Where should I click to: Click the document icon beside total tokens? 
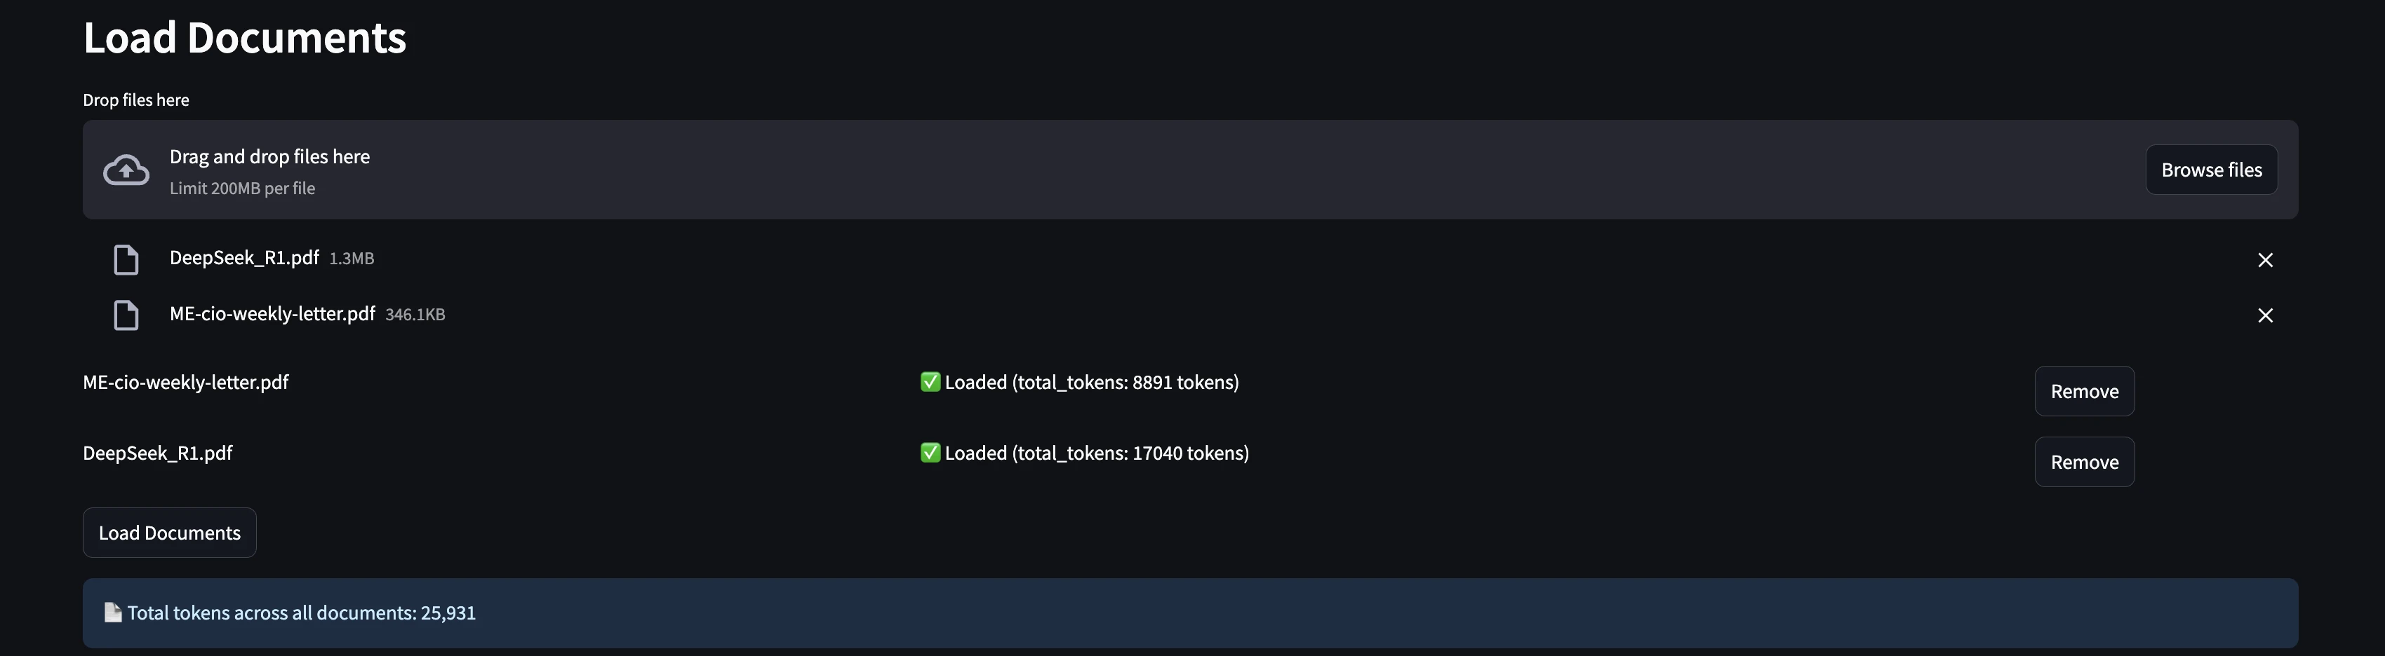click(113, 613)
